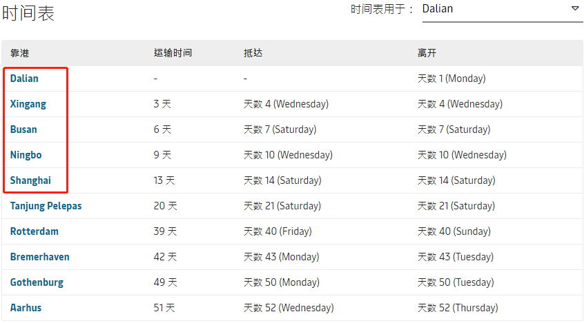Open the Shanghai port link
Image resolution: width=584 pixels, height=323 pixels.
(30, 180)
